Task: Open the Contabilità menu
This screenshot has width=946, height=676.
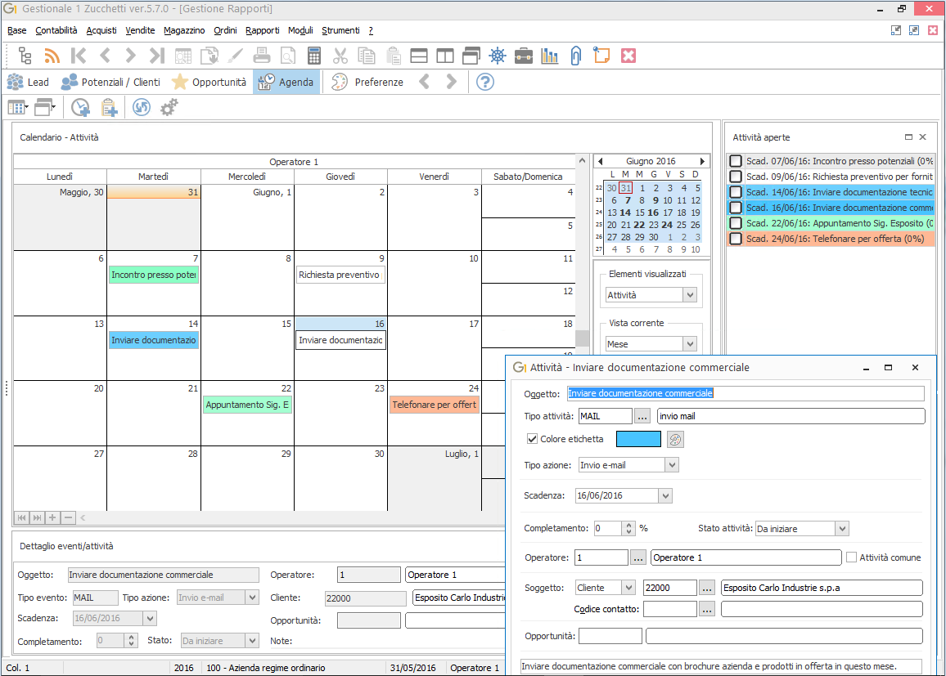Action: click(56, 30)
